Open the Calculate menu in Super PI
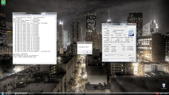The image size is (169, 95). point(16,16)
